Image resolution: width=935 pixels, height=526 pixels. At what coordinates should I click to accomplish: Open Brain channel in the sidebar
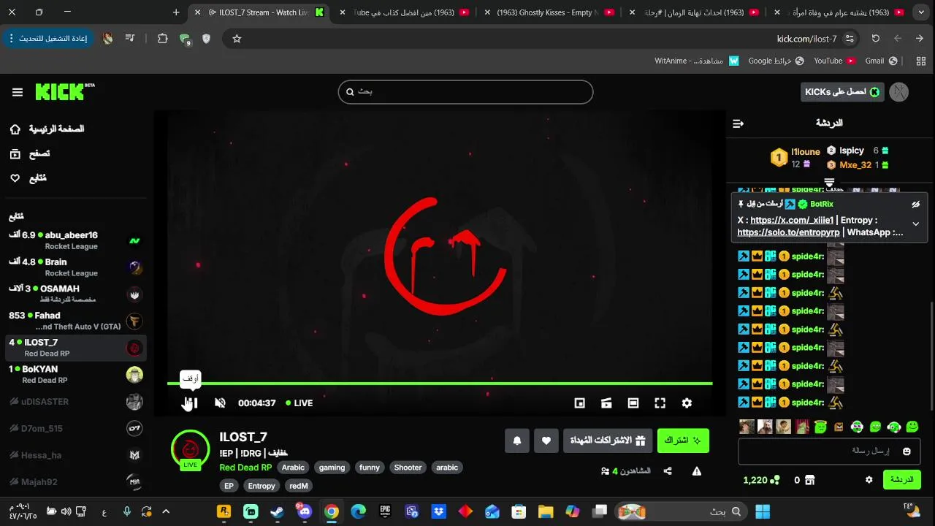tap(75, 267)
